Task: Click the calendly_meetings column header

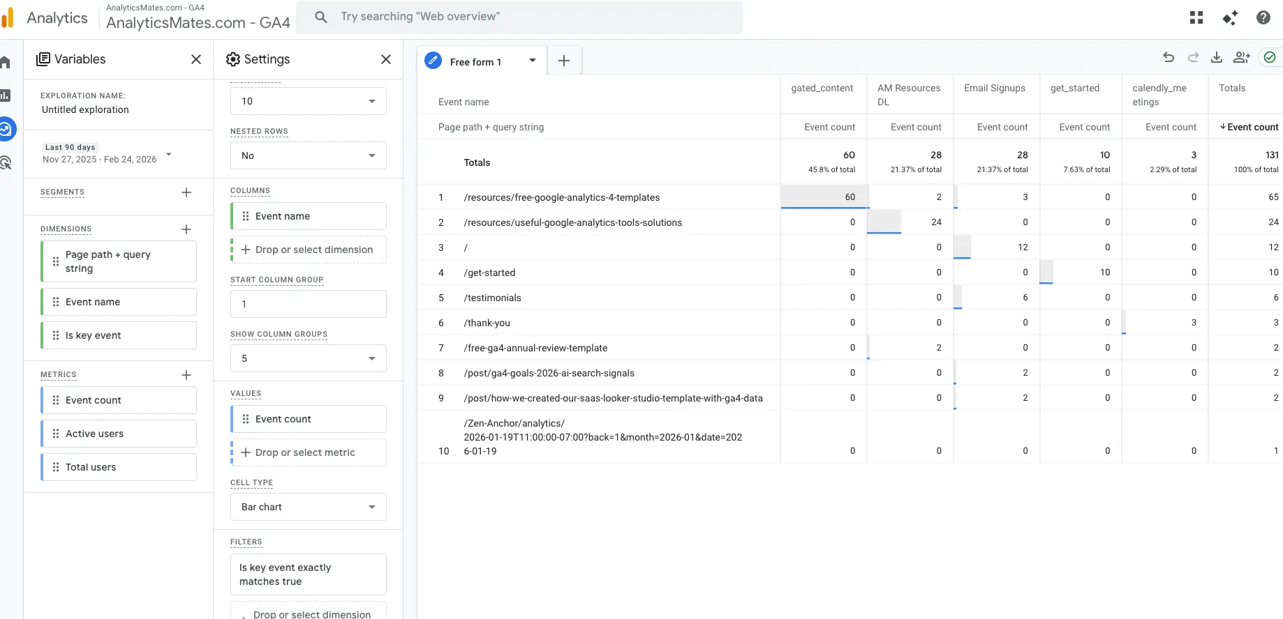Action: pyautogui.click(x=1159, y=95)
